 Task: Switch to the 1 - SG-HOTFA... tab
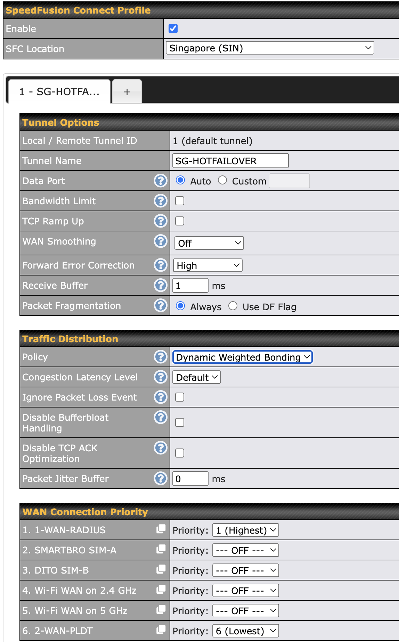click(59, 92)
